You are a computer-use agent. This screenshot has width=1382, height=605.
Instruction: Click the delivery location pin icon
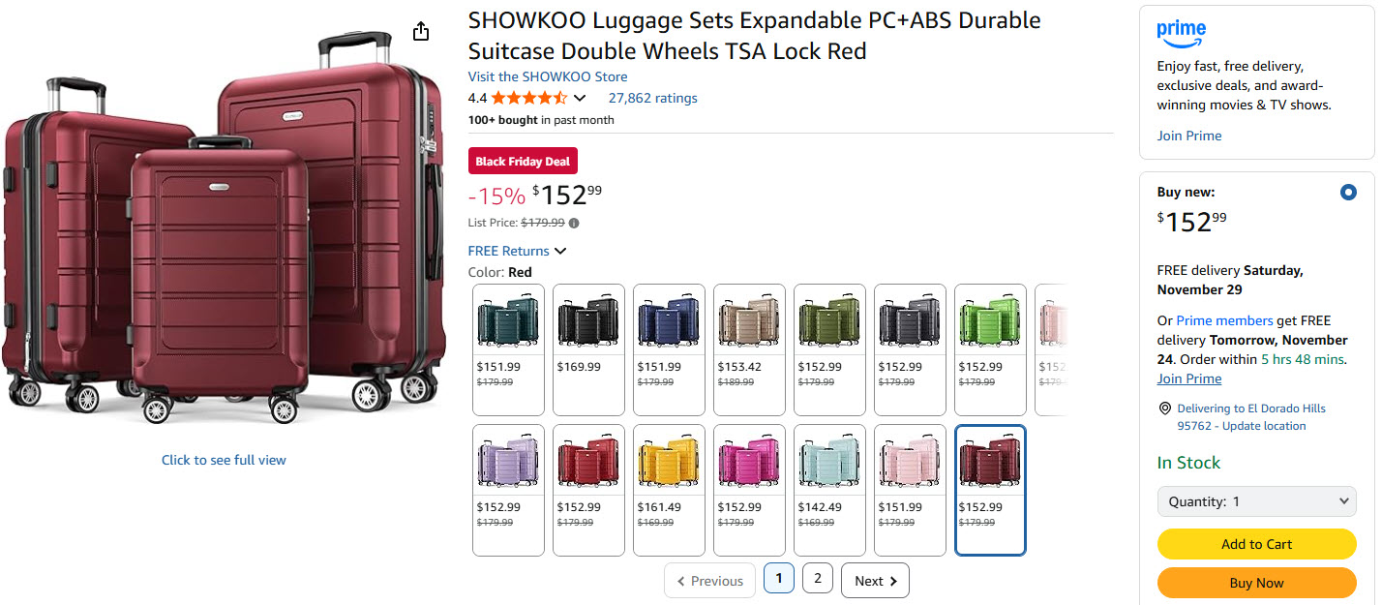(1165, 408)
